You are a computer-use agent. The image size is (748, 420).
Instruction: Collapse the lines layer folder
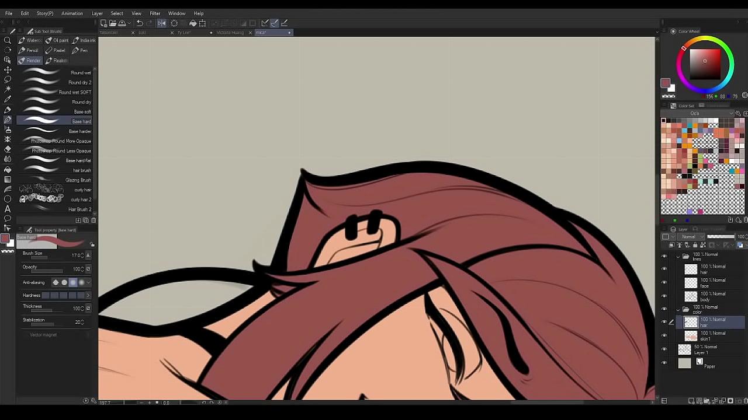(x=678, y=256)
